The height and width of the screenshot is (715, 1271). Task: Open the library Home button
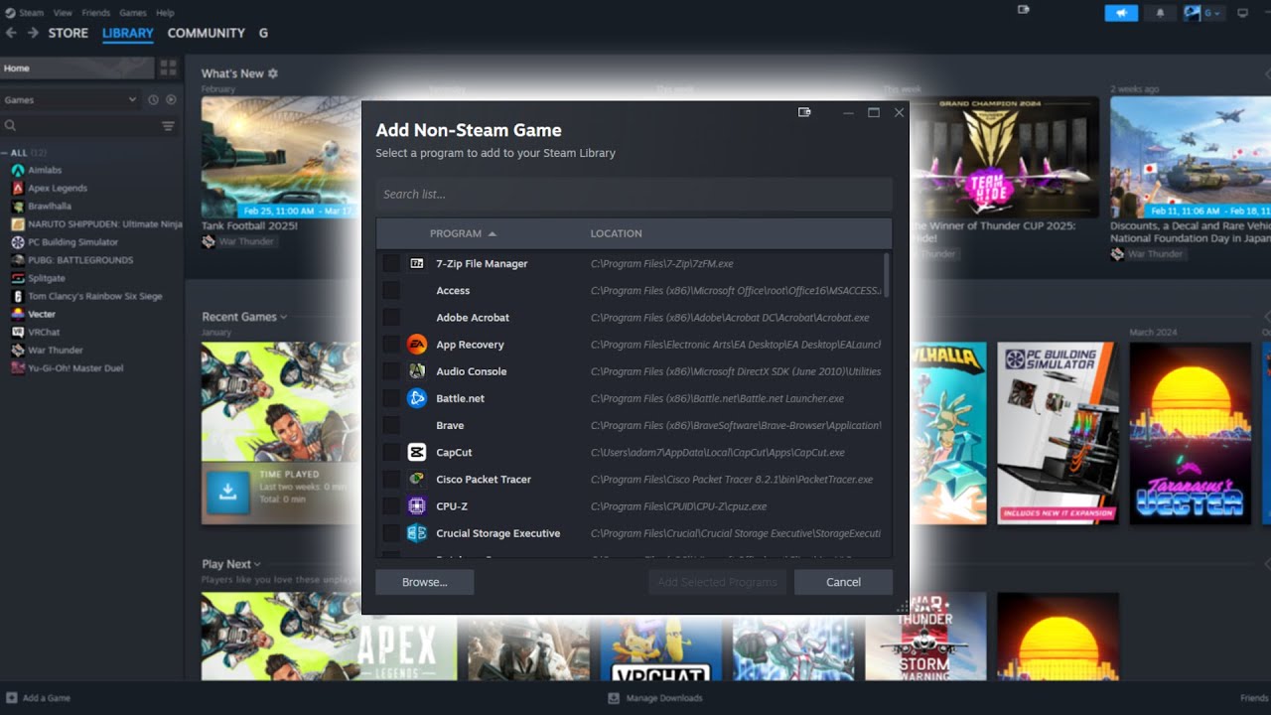click(77, 68)
